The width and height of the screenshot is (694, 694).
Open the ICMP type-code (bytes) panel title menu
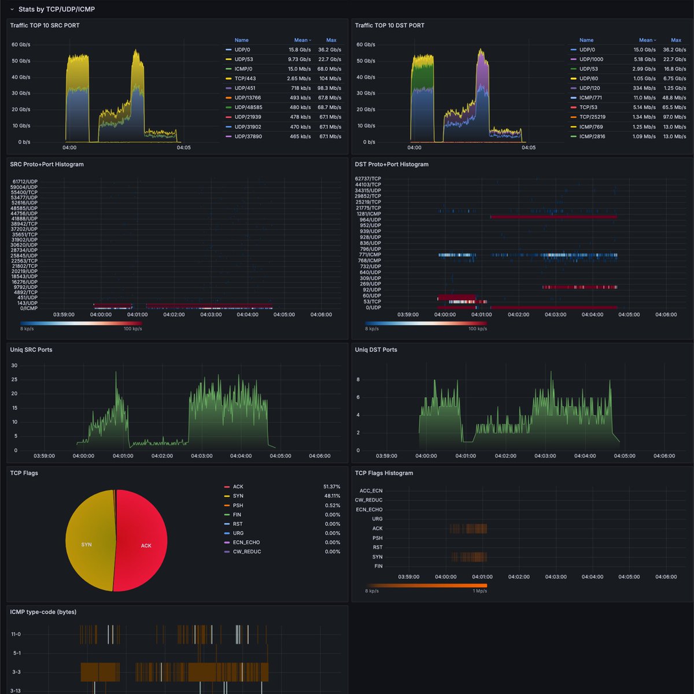(x=42, y=612)
